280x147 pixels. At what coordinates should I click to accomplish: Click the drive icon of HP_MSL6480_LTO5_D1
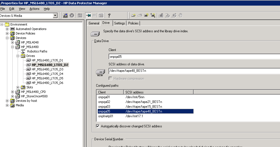pyautogui.click(x=28, y=60)
